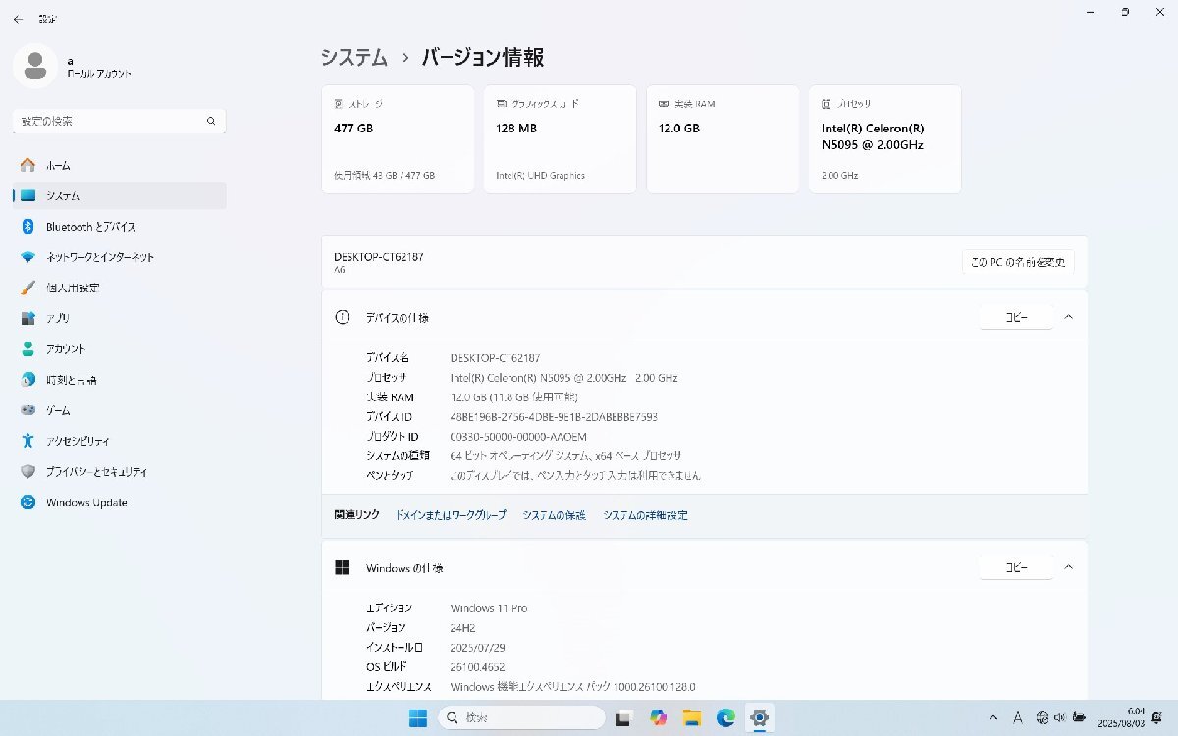The height and width of the screenshot is (736, 1178).
Task: Open File Explorer from the taskbar
Action: (691, 717)
